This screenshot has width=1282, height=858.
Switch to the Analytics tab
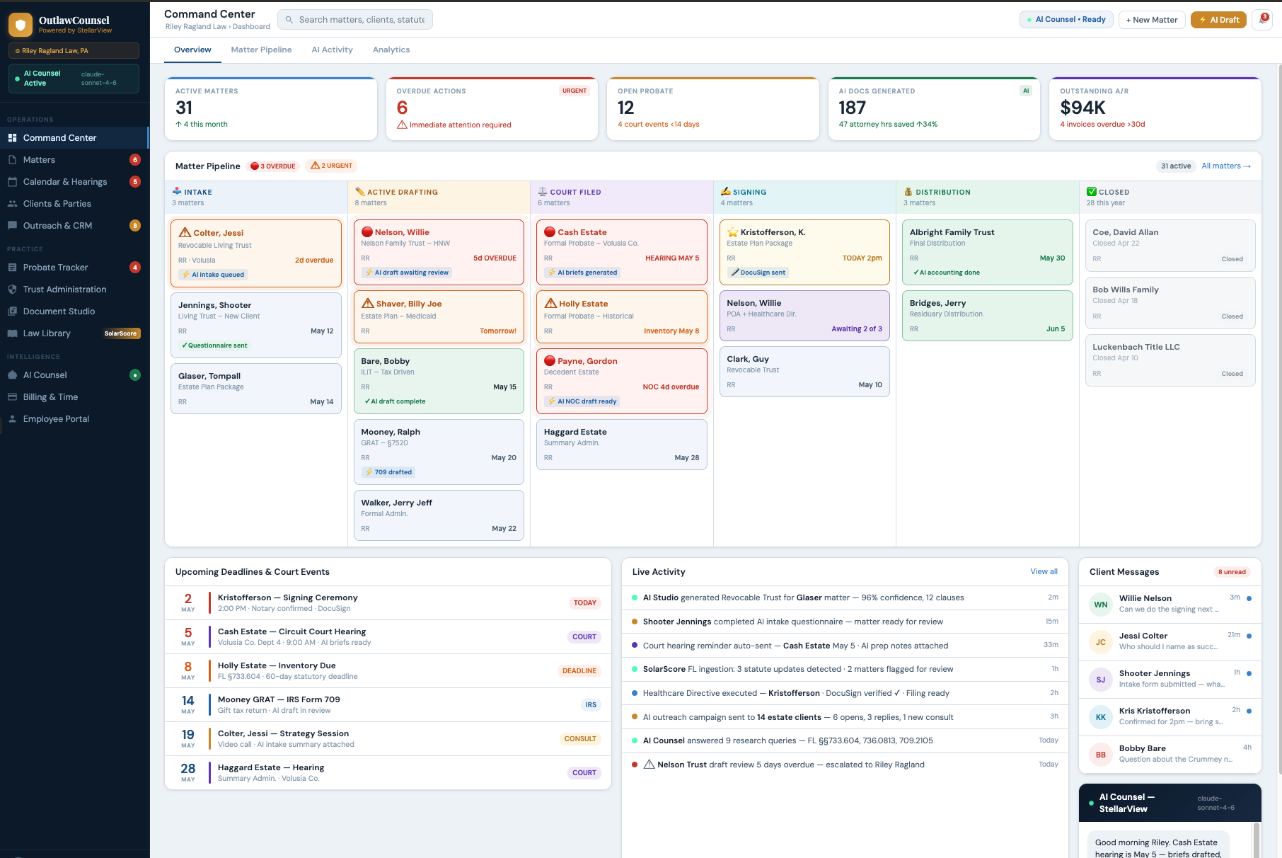click(x=391, y=50)
